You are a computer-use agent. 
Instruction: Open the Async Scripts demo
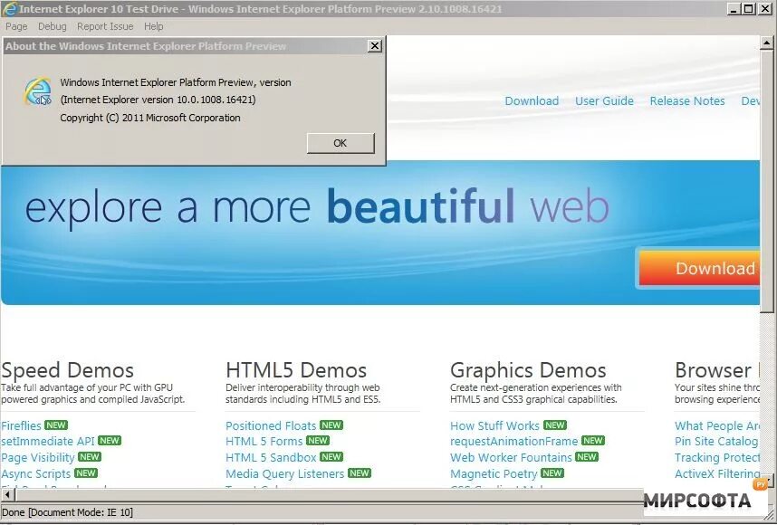35,474
